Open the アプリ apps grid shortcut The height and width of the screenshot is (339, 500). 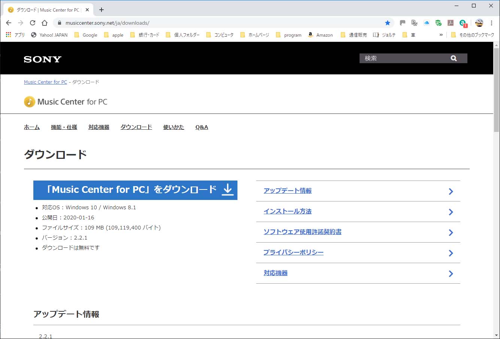tap(15, 35)
